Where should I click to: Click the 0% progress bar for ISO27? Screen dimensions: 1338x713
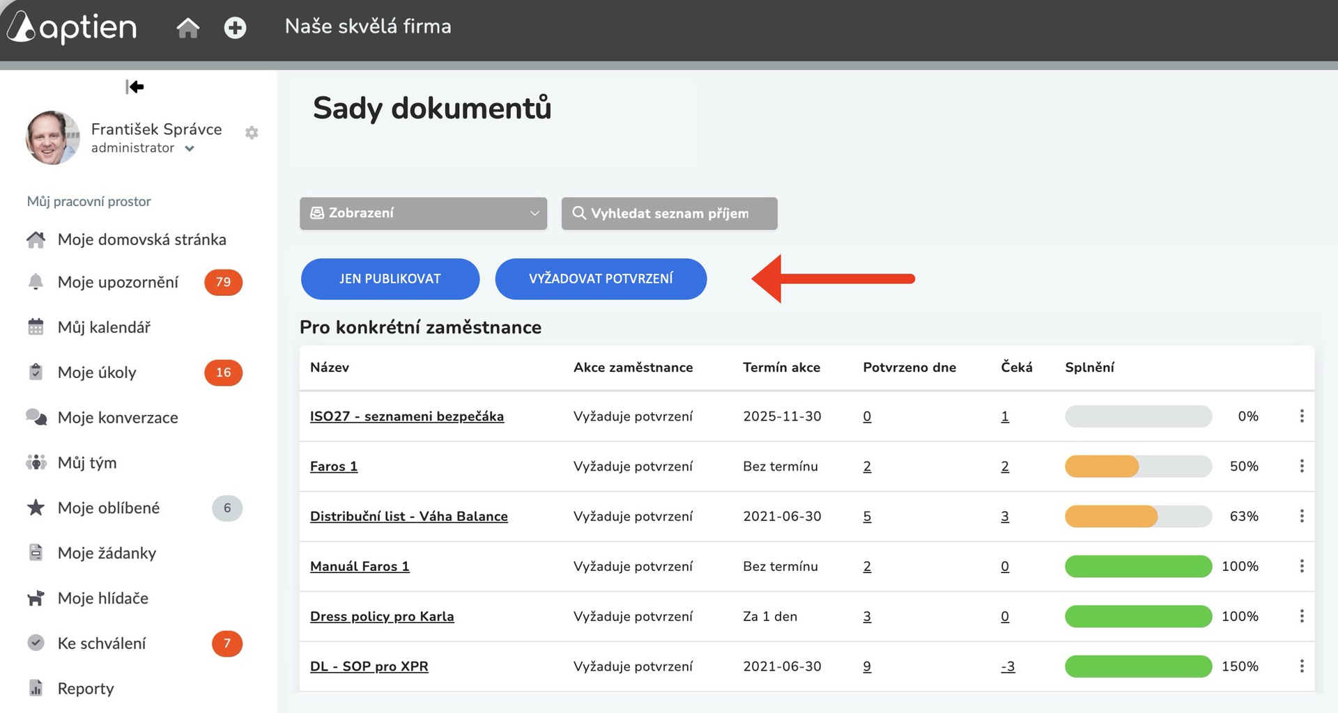coord(1139,416)
